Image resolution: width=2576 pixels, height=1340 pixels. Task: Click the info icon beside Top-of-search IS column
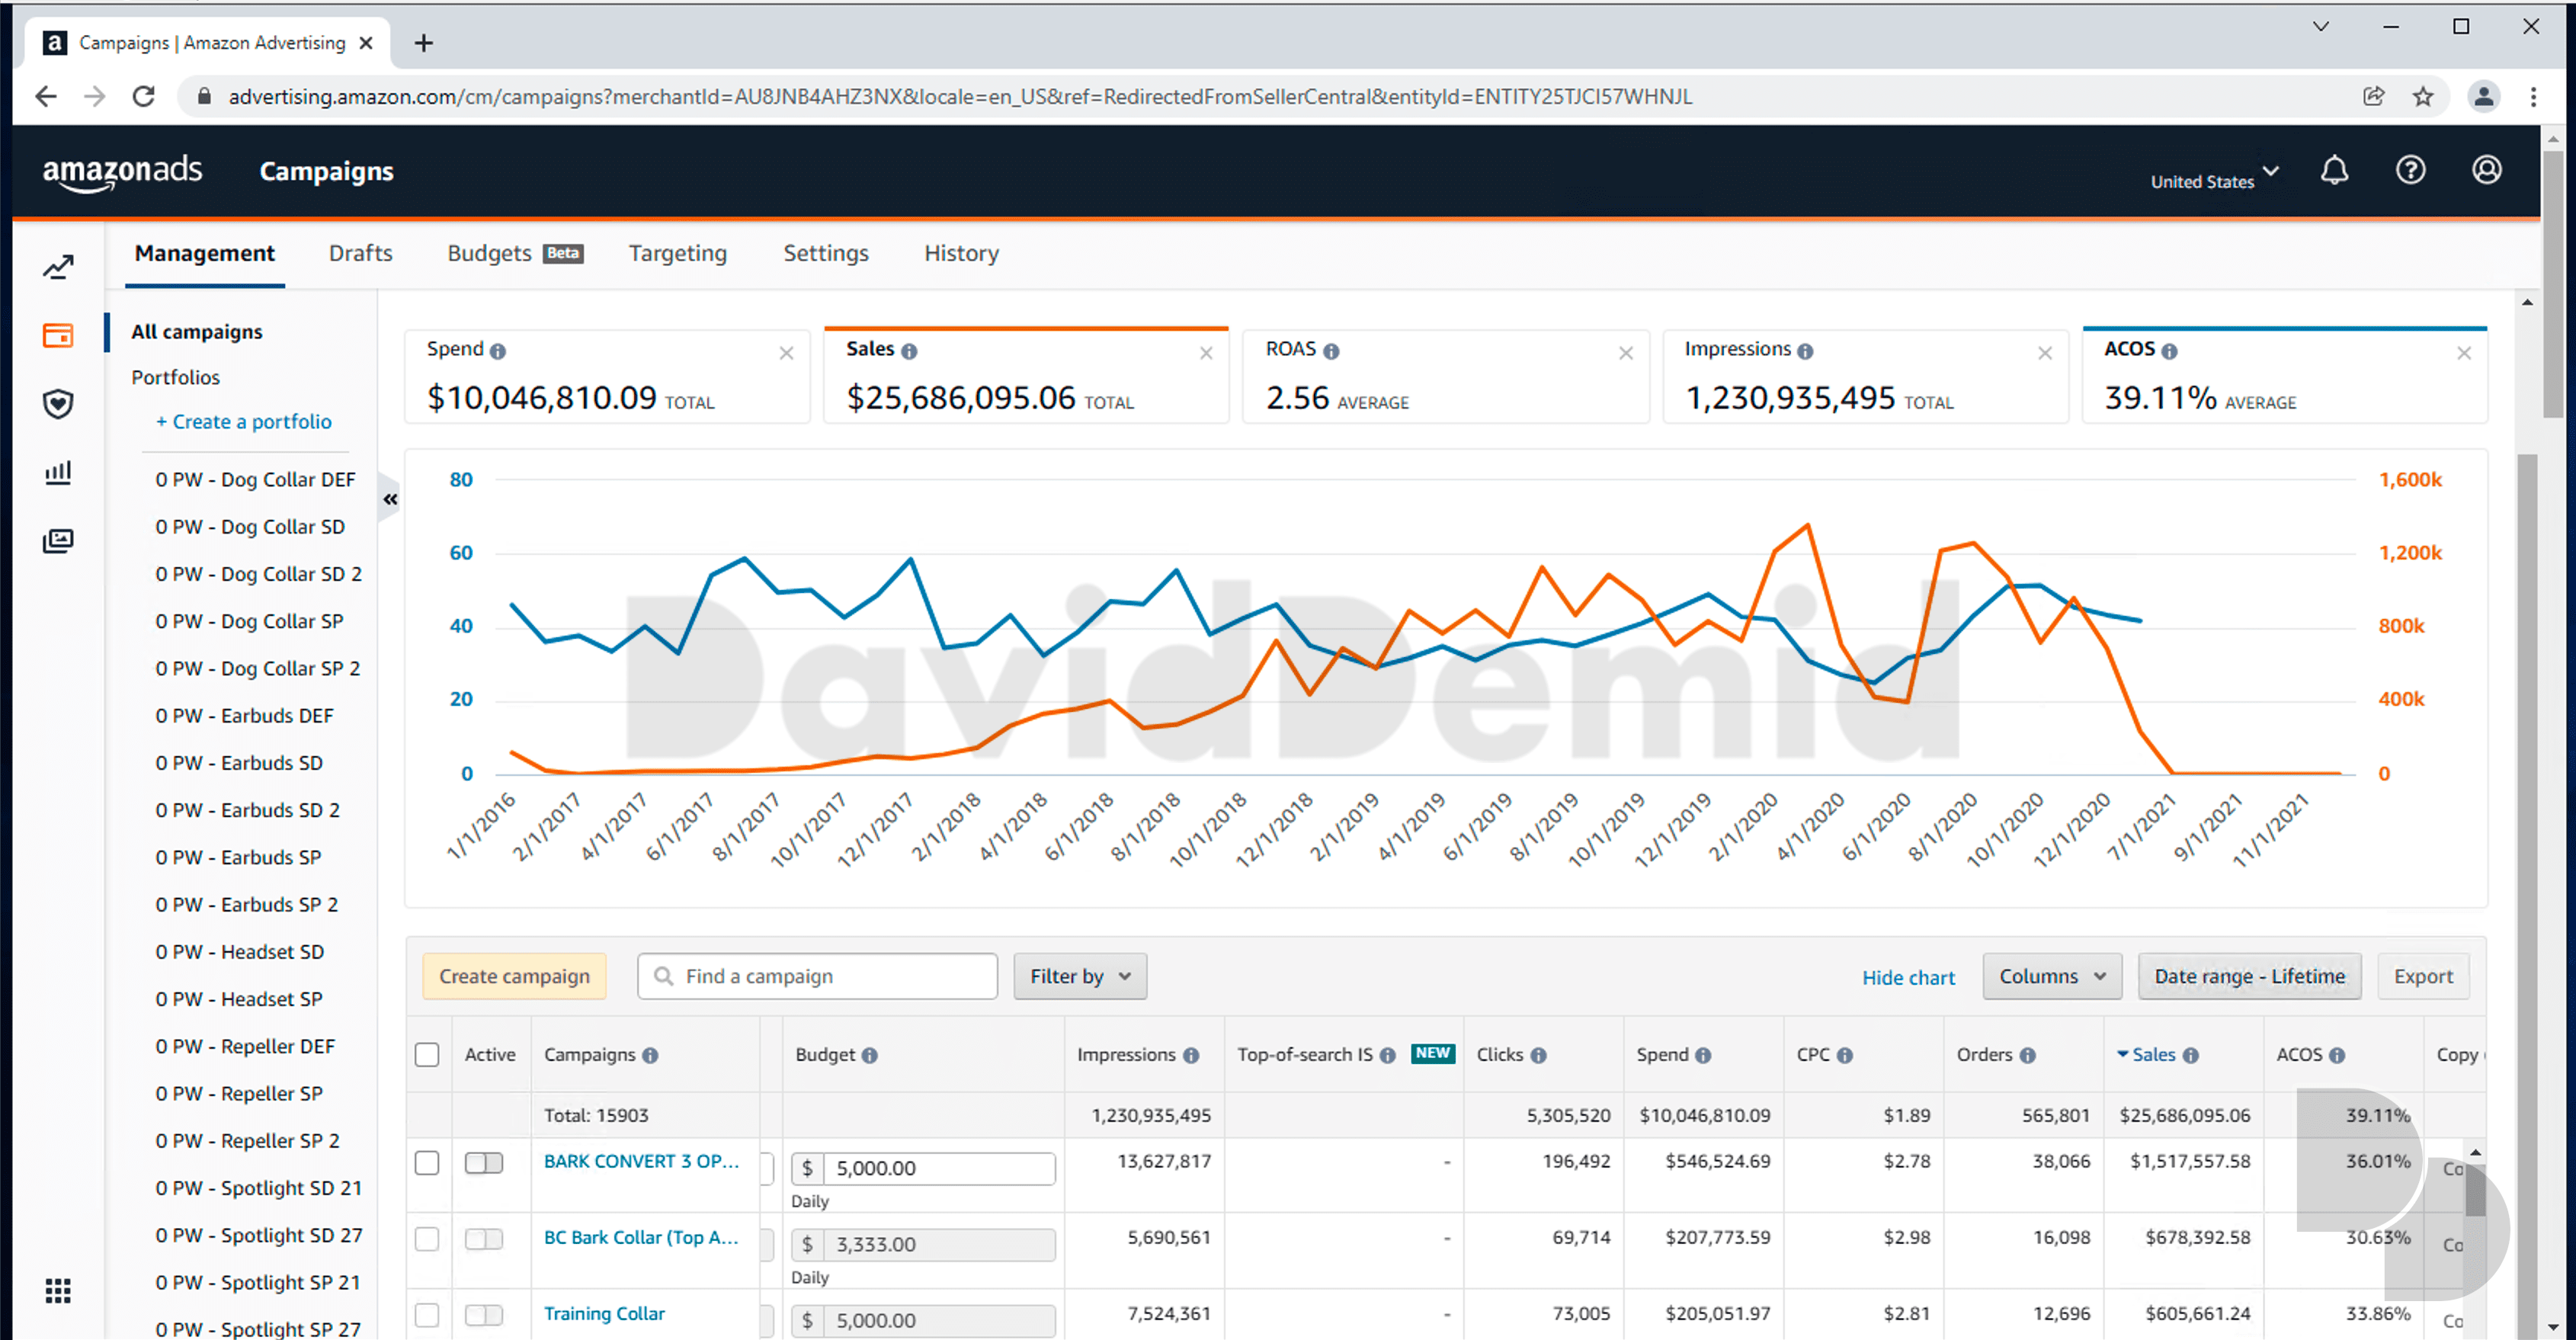pyautogui.click(x=1387, y=1055)
